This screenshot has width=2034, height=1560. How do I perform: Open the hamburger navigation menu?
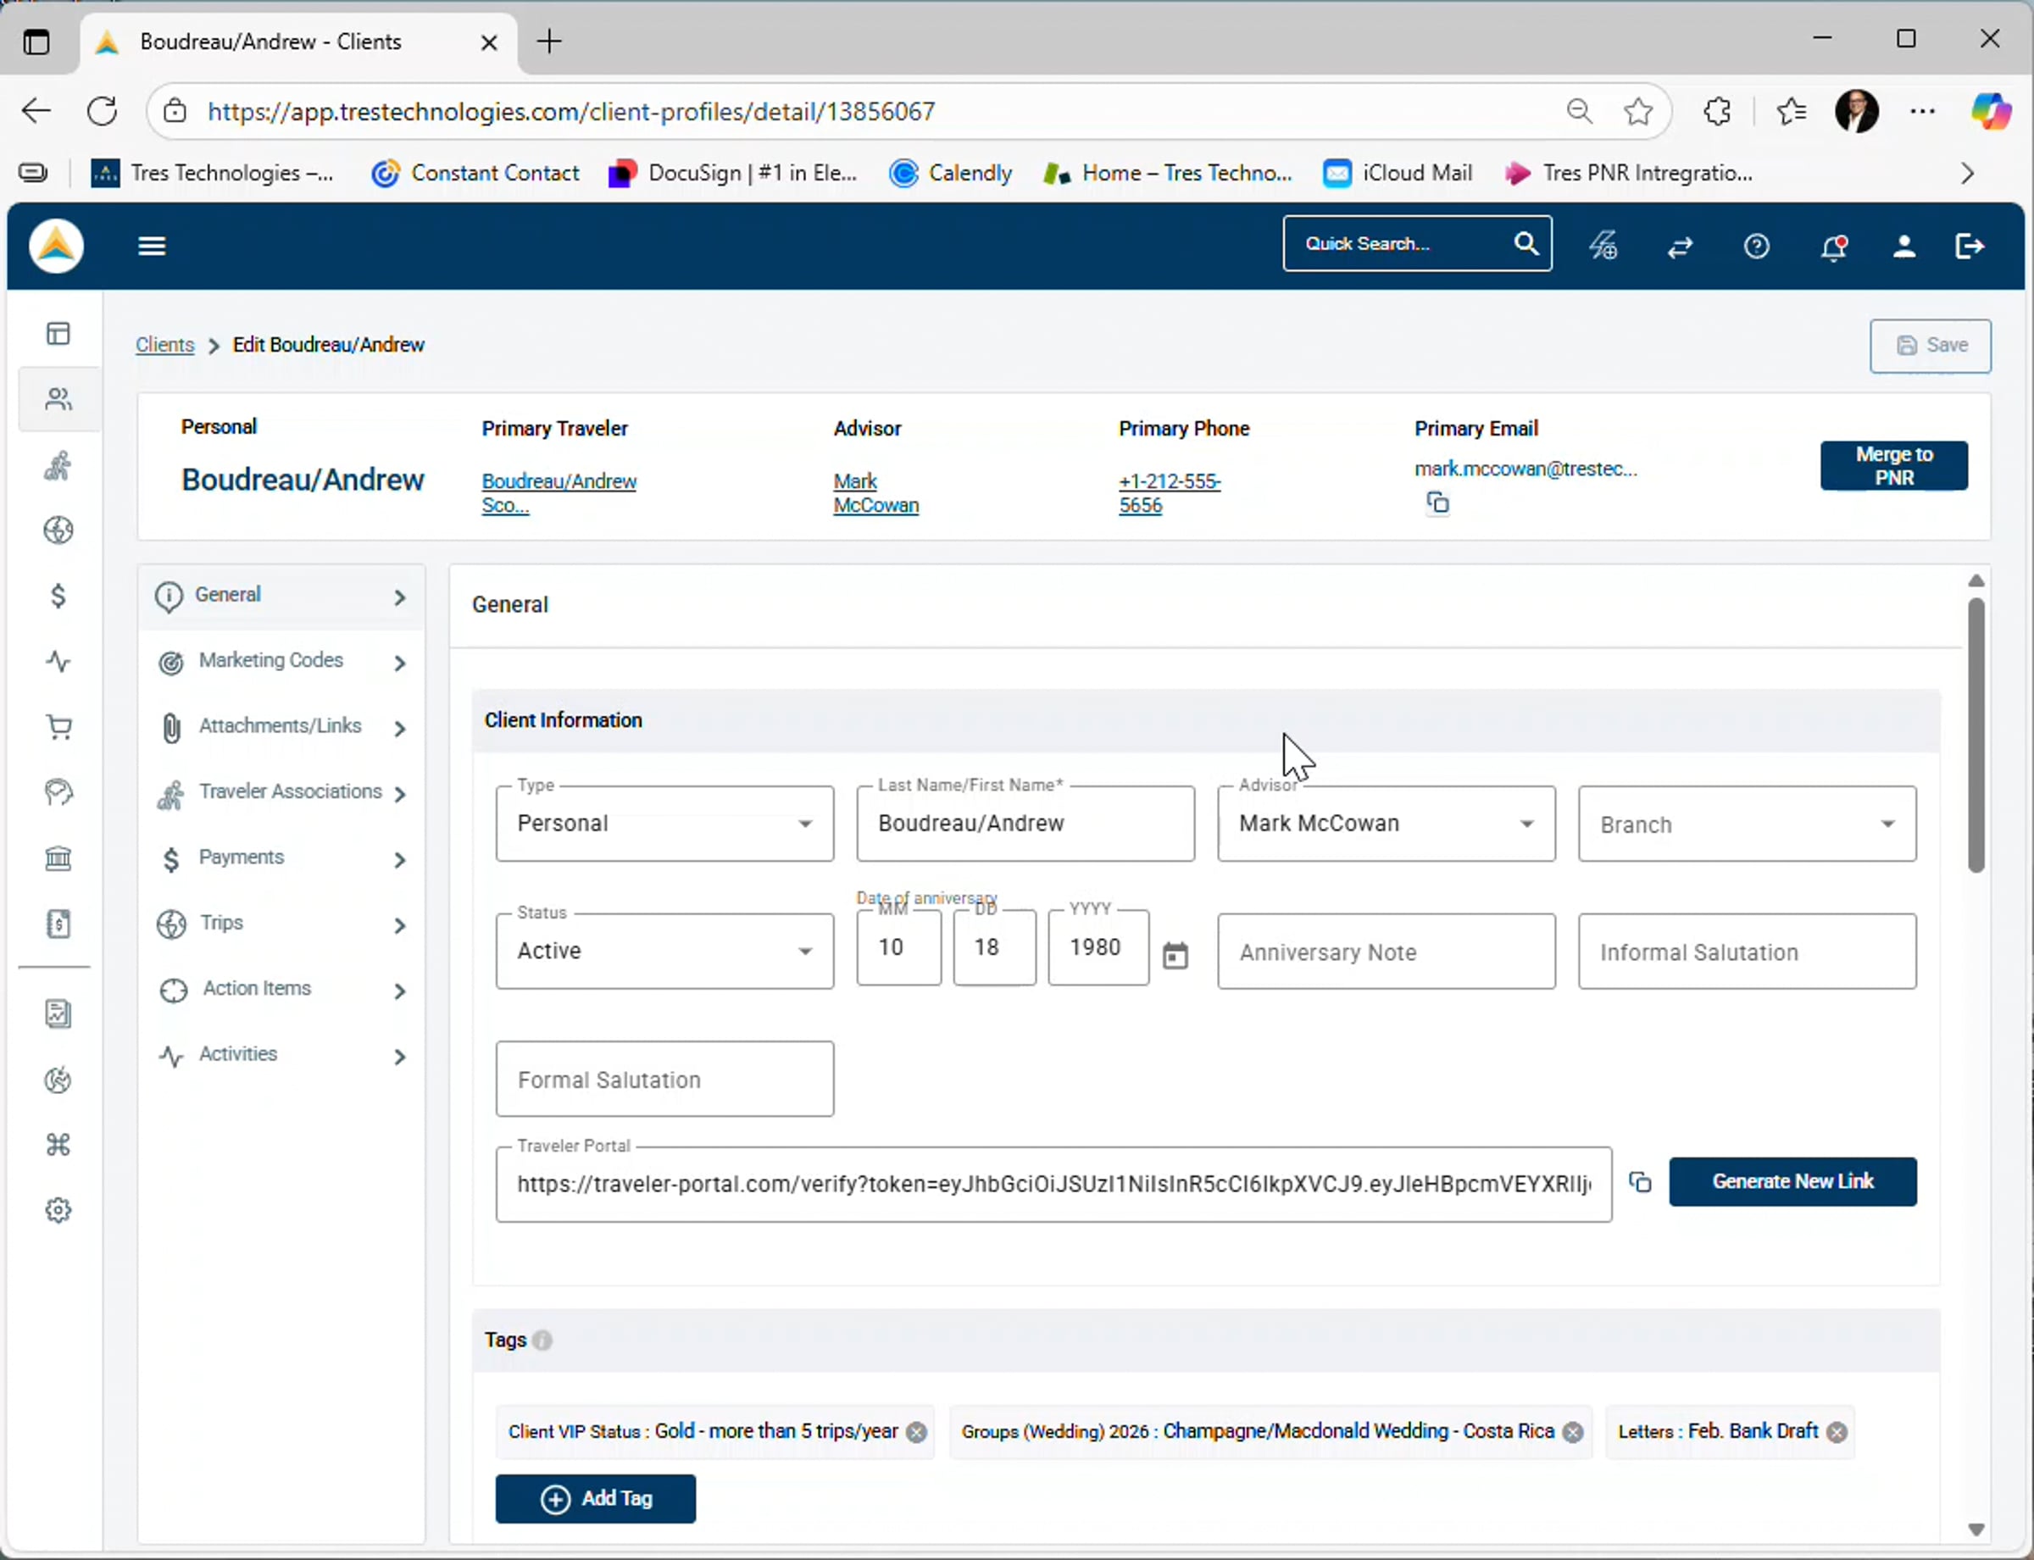(152, 246)
